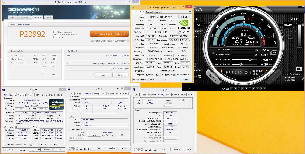This screenshot has width=305, height=154.
Task: Open the Tools dropdown arrow in CPU-Z CPU window
Action: [38, 150]
